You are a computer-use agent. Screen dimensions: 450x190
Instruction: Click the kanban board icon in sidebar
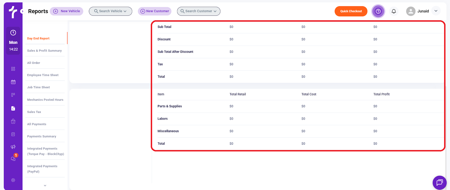(13, 95)
